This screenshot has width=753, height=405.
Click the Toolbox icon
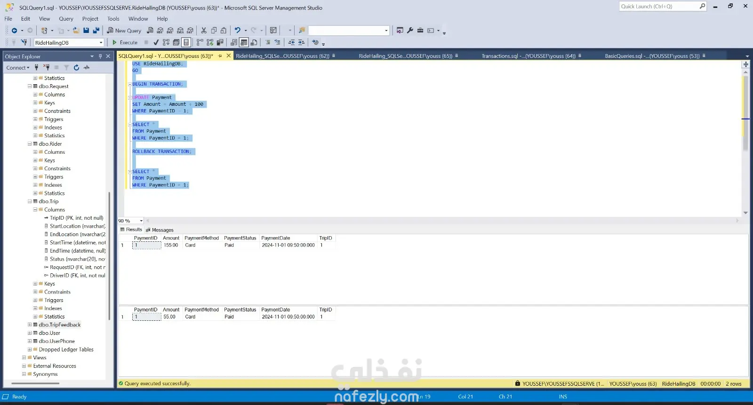(x=420, y=31)
